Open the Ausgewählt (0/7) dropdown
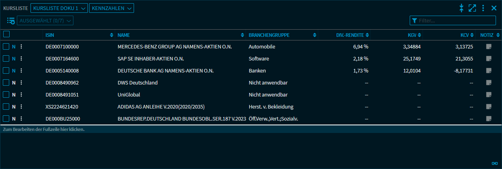The height and width of the screenshot is (169, 502). [45, 20]
